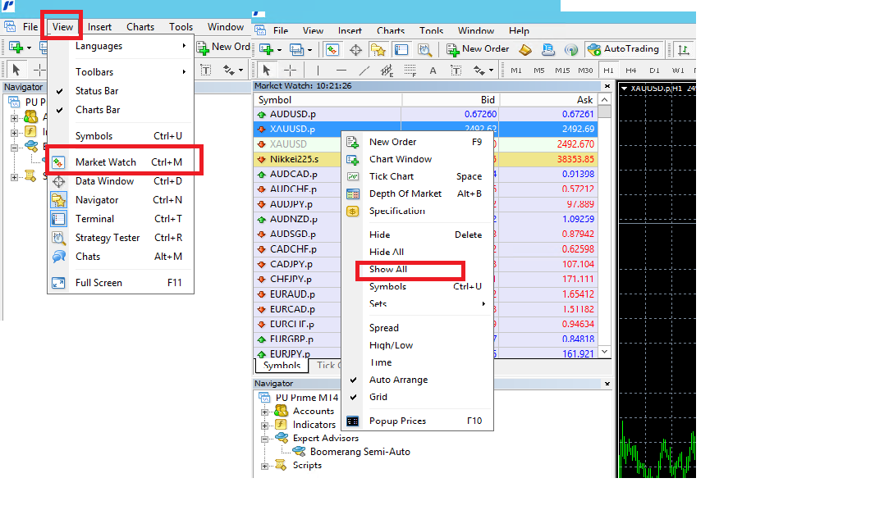The image size is (884, 510).
Task: Toggle the AutoTrading button
Action: coord(623,49)
